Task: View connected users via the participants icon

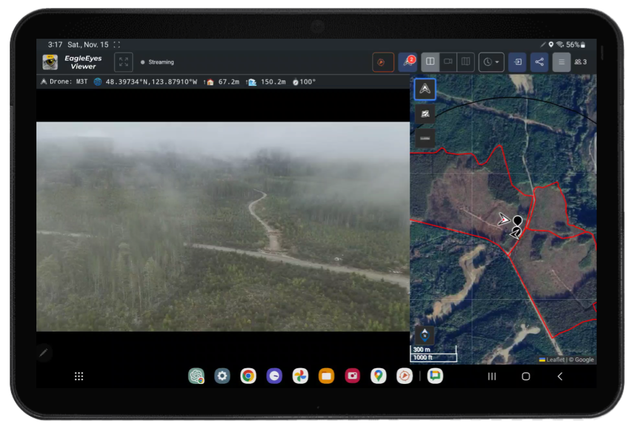Action: pos(580,62)
